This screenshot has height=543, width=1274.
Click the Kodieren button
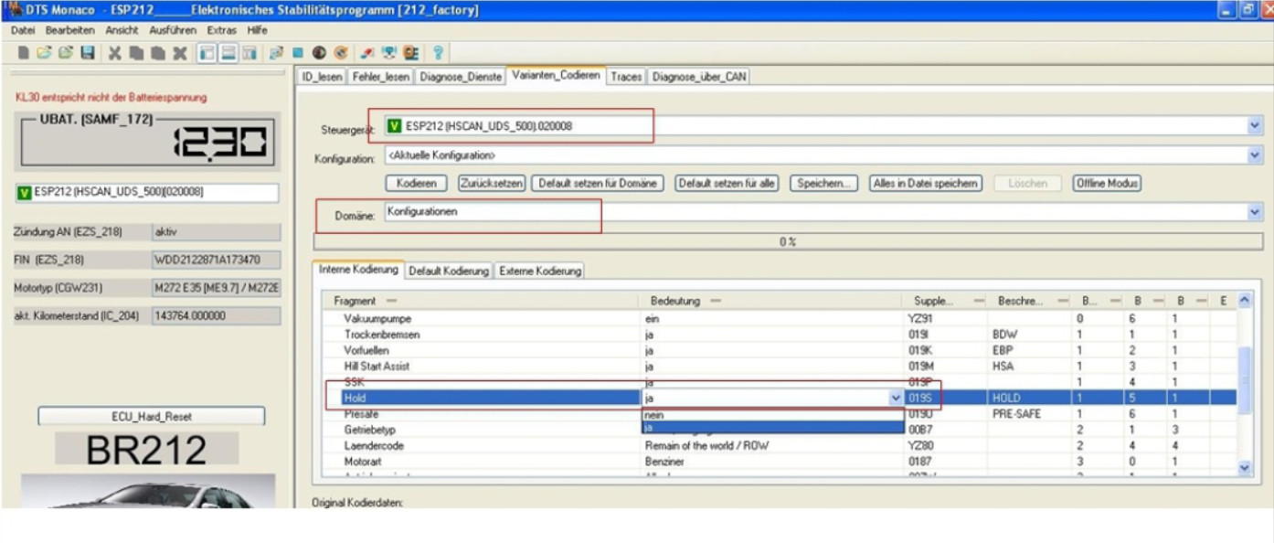coord(416,184)
